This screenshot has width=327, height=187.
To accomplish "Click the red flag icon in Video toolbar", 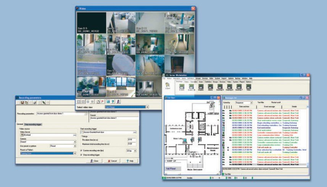I will pyautogui.click(x=102, y=102).
